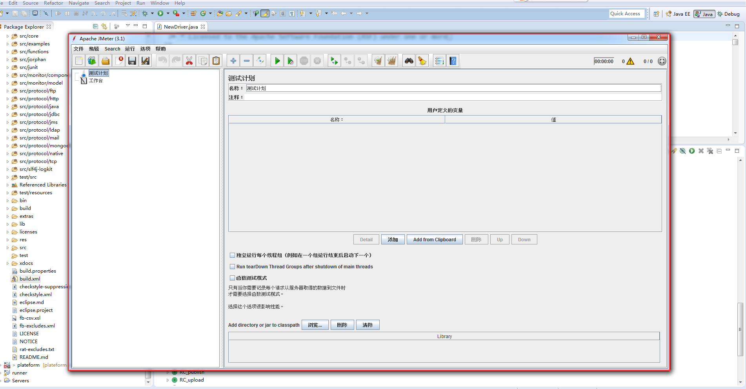746x389 pixels.
Task: Open the 帮助 menu in JMeter
Action: (160, 49)
